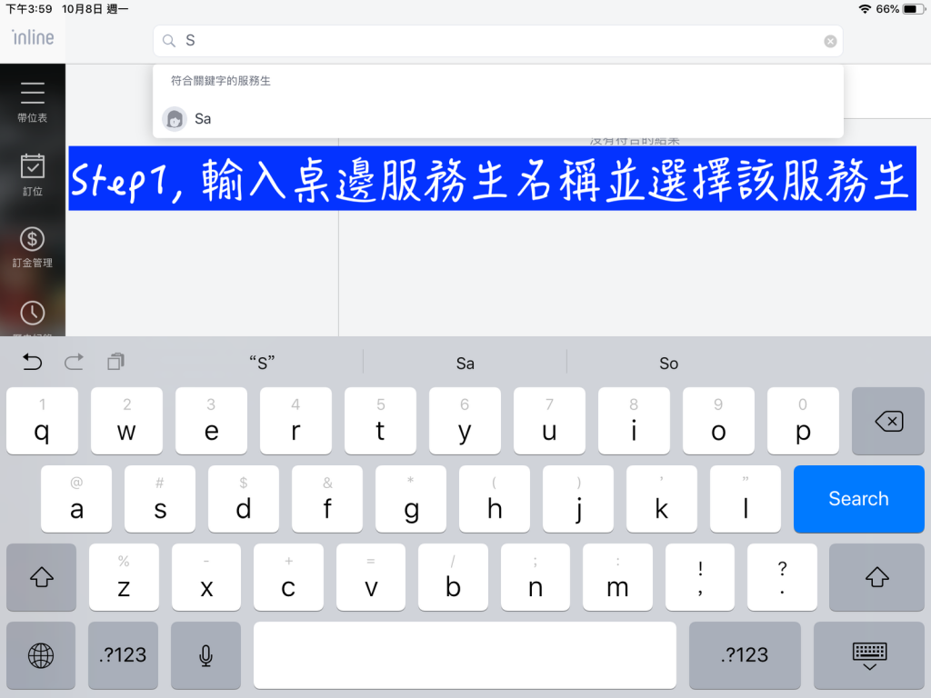Clear the search field with the X icon

coord(830,41)
